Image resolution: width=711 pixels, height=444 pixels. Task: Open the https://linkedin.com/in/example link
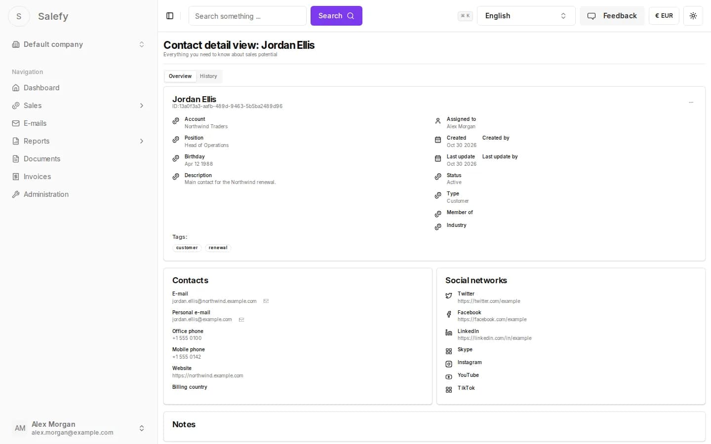[495, 338]
